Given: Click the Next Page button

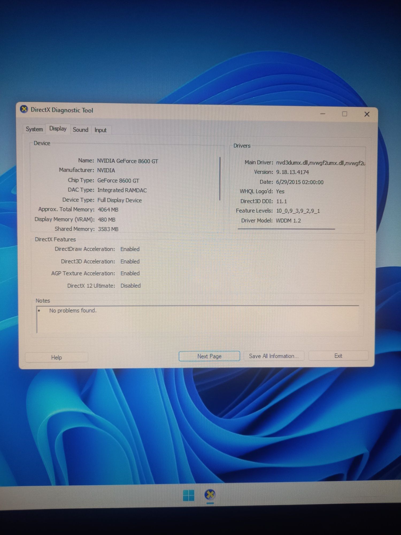Looking at the screenshot, I should click(x=209, y=356).
